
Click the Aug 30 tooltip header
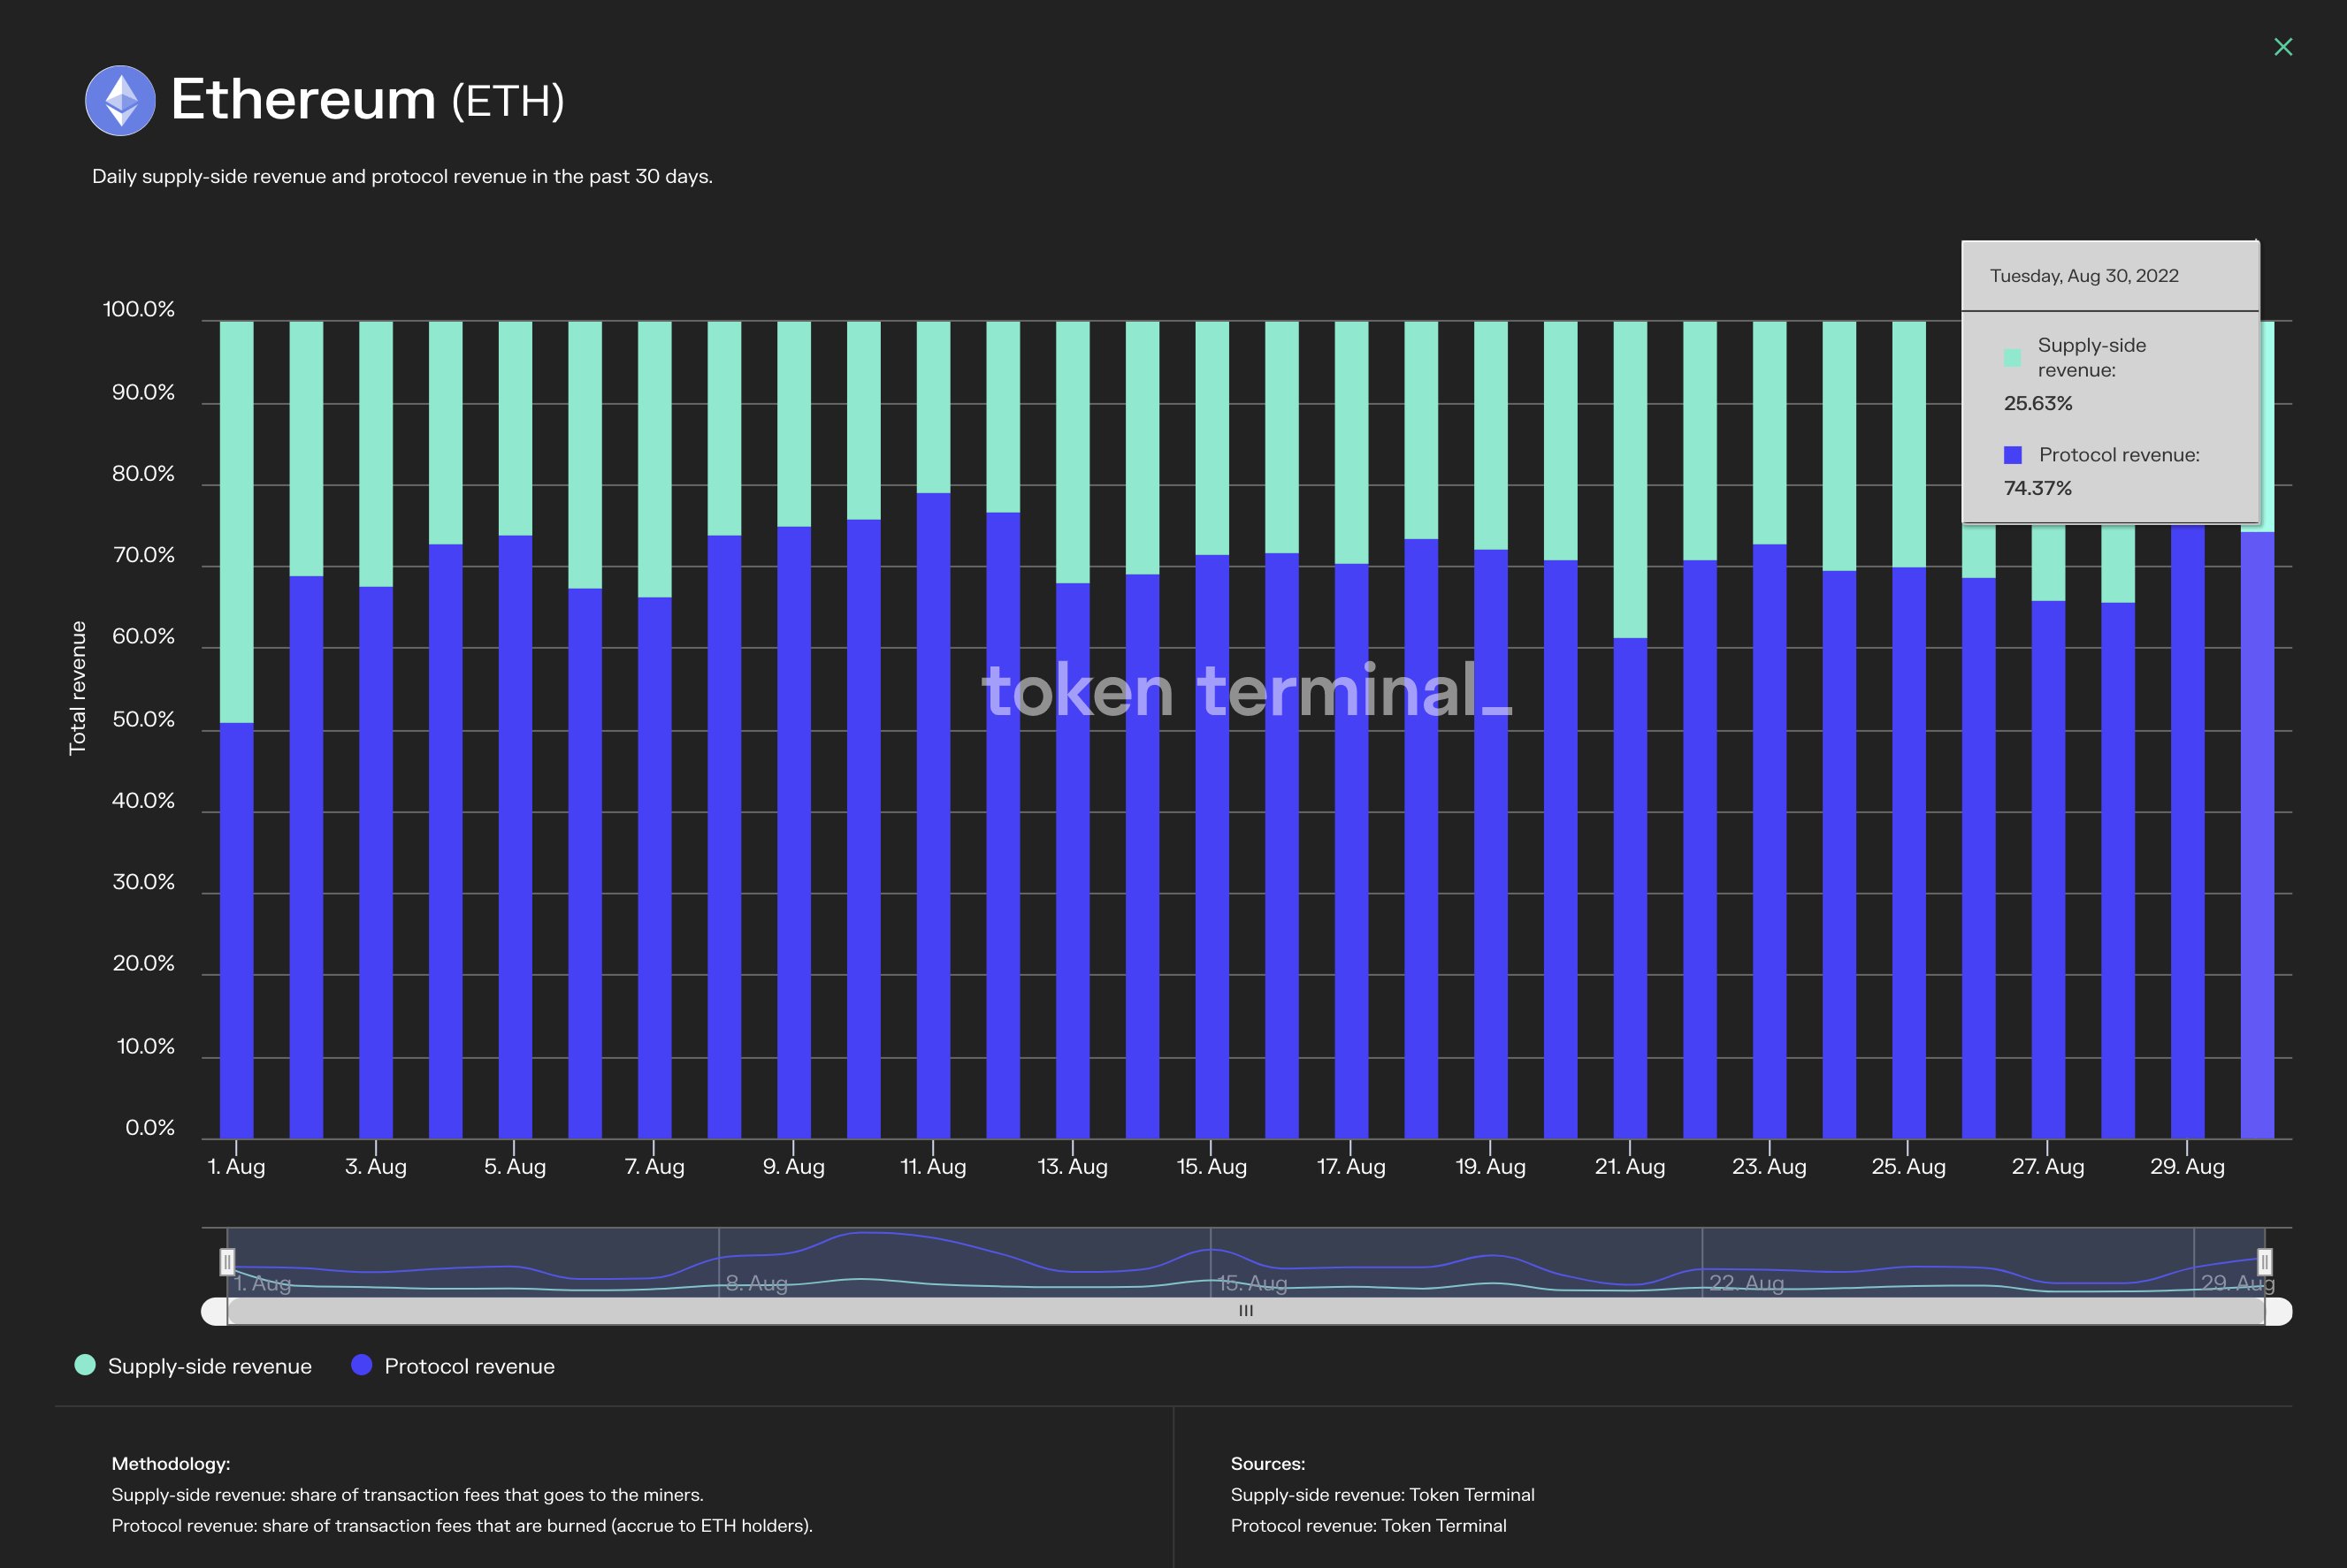click(2085, 276)
